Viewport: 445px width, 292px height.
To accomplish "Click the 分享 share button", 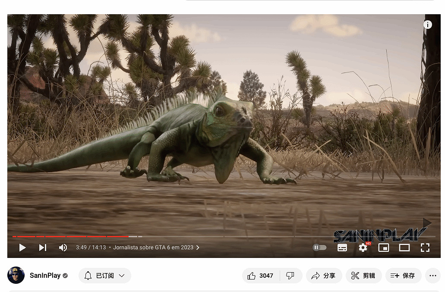I will coord(324,276).
